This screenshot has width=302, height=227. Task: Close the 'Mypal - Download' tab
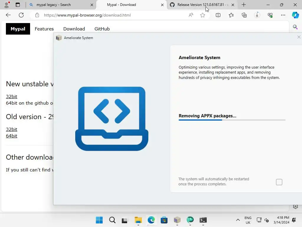(x=163, y=5)
